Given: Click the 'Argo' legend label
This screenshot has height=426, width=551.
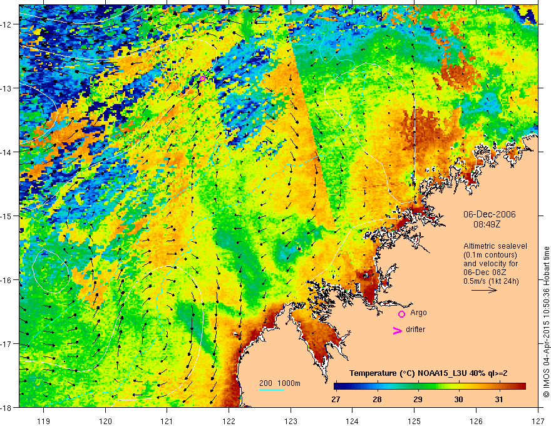Looking at the screenshot, I should point(418,313).
